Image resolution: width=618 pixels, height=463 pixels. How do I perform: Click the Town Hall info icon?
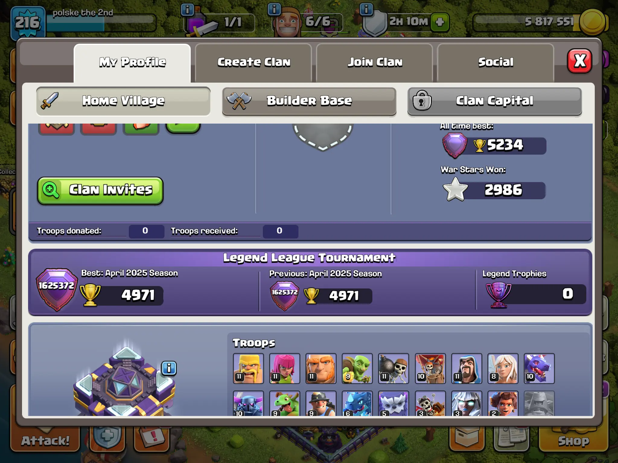(169, 368)
